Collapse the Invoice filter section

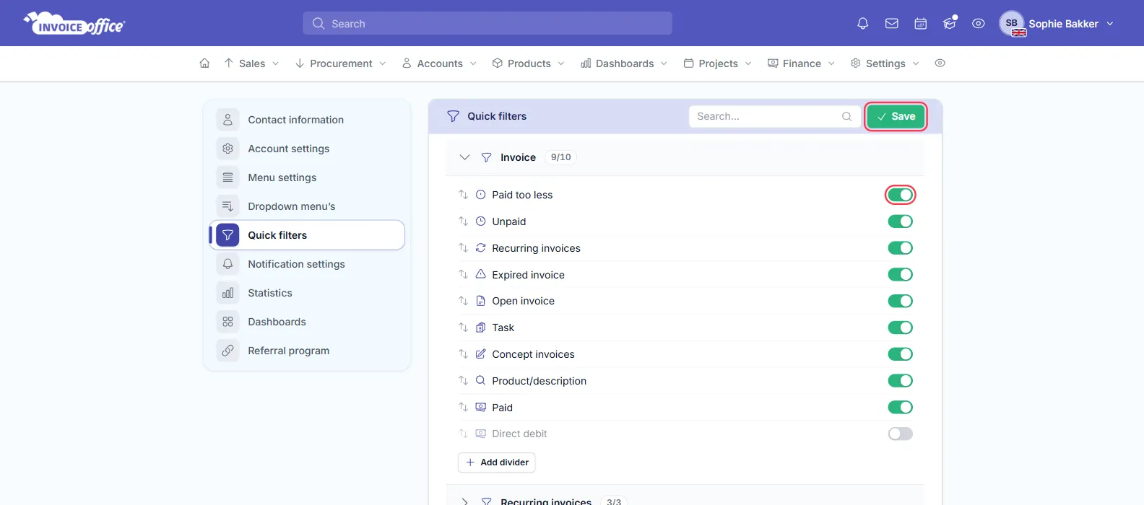(464, 157)
